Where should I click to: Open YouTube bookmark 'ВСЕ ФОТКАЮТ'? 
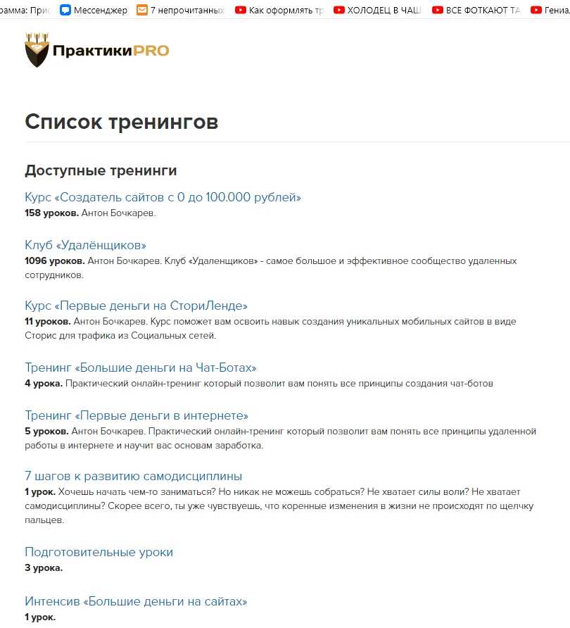(438, 10)
